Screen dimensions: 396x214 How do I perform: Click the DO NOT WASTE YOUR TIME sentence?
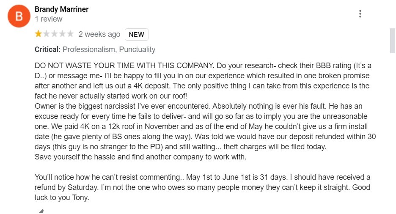[x=124, y=66]
